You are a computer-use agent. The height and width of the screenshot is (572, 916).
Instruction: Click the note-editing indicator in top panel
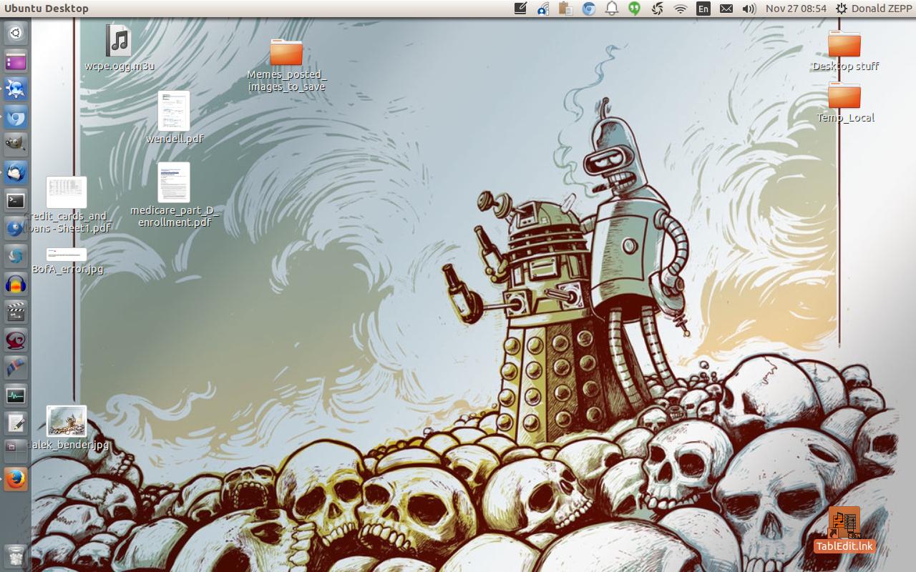coord(521,9)
